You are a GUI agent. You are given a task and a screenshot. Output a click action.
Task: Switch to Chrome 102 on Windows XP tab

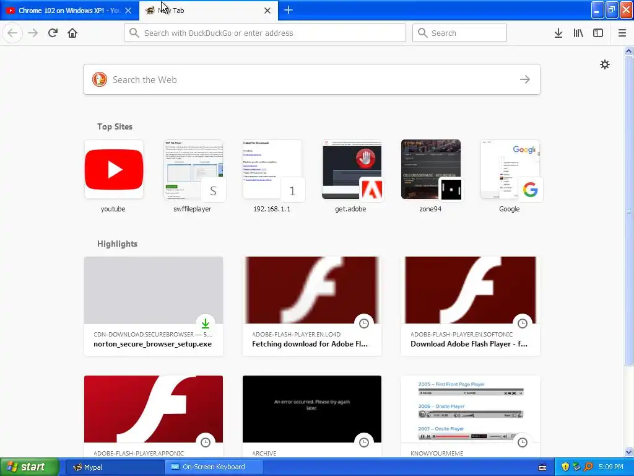(69, 11)
